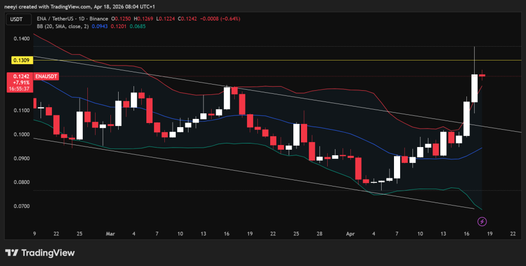Viewport: 526px width, 266px height.
Task: Click the red 0.1242 current price label
Action: (x=21, y=76)
